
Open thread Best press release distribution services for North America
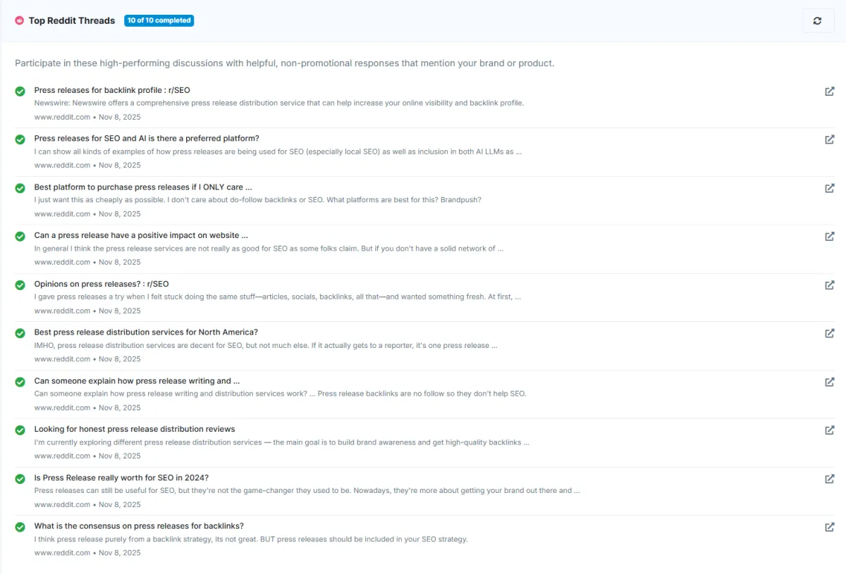click(146, 332)
